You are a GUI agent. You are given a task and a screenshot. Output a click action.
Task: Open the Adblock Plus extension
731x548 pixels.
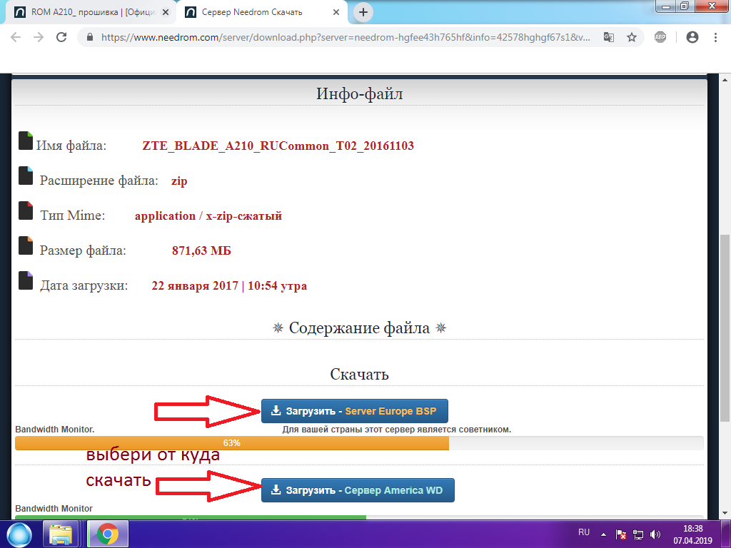pyautogui.click(x=660, y=37)
